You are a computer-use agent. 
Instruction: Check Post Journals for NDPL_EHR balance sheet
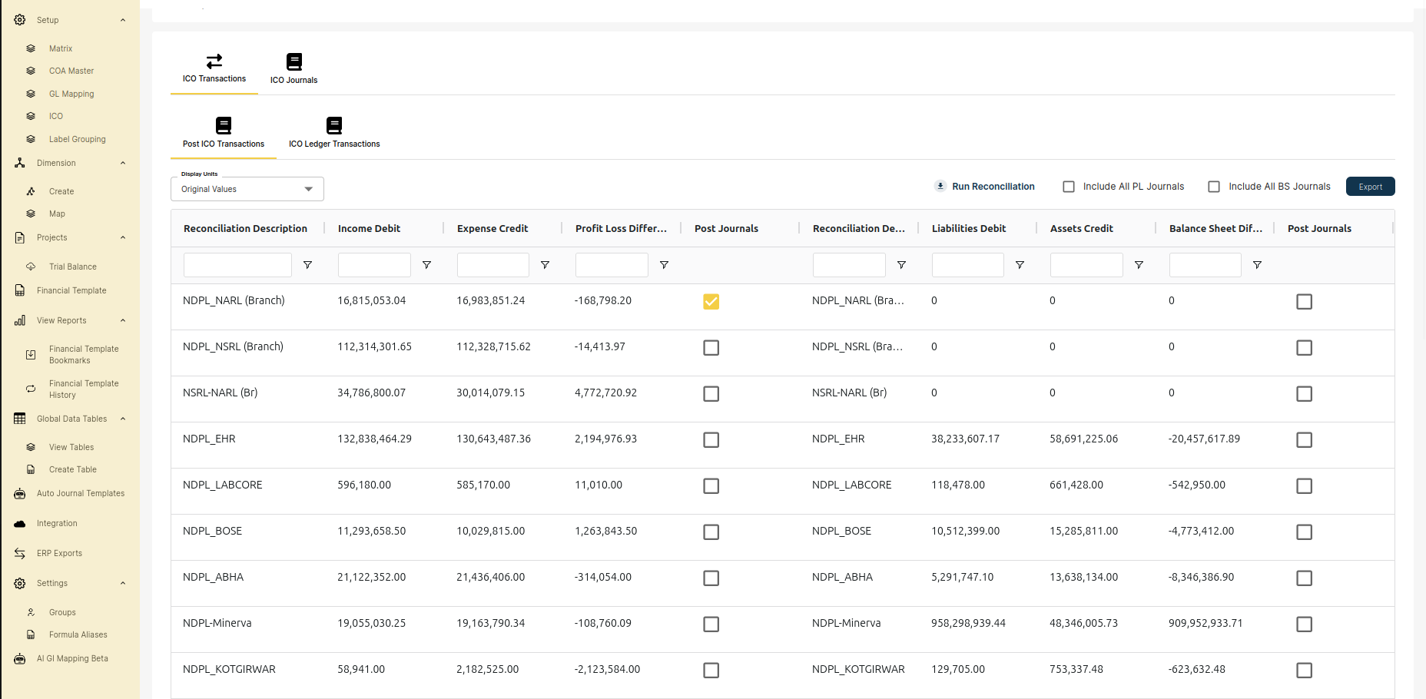click(x=1304, y=439)
